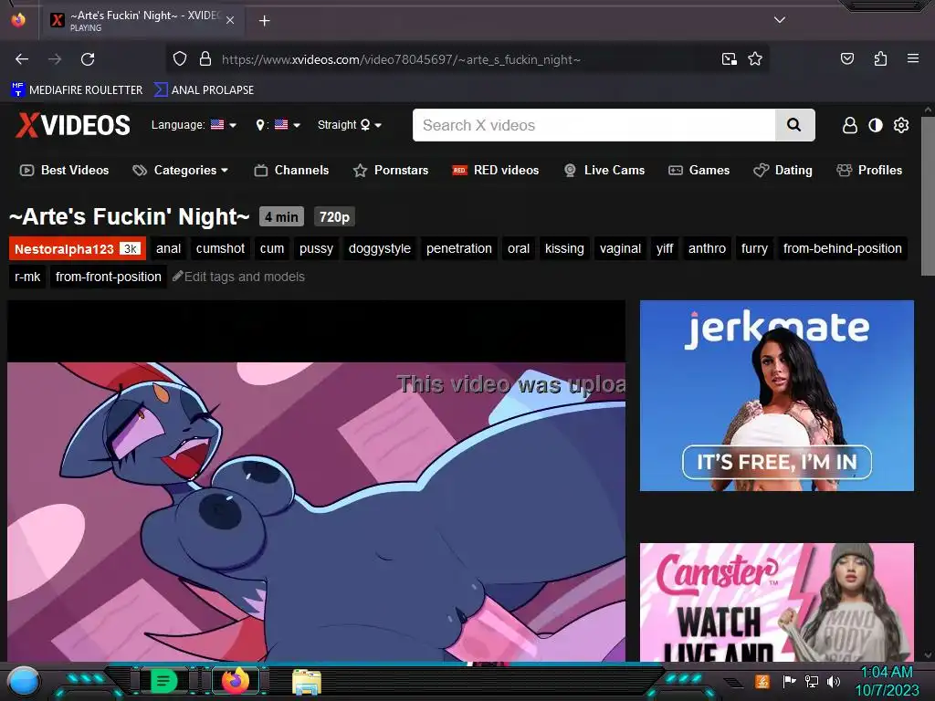Image resolution: width=935 pixels, height=701 pixels.
Task: Open the Dating section
Action: (783, 171)
